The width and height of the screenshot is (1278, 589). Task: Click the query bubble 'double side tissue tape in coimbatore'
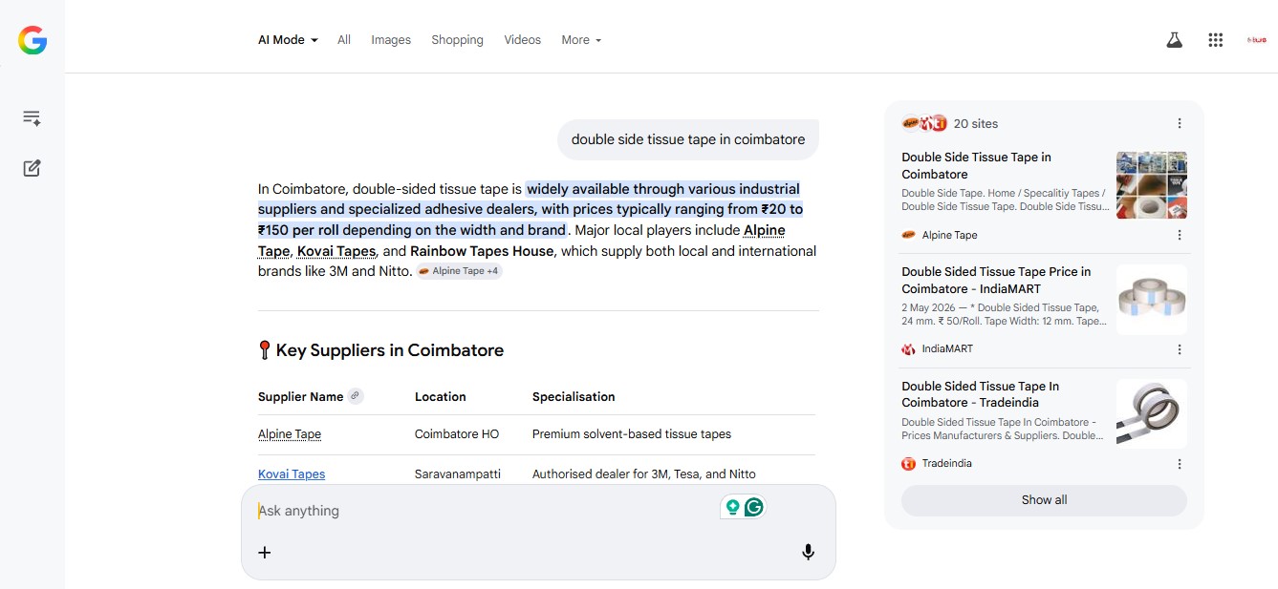click(x=688, y=139)
